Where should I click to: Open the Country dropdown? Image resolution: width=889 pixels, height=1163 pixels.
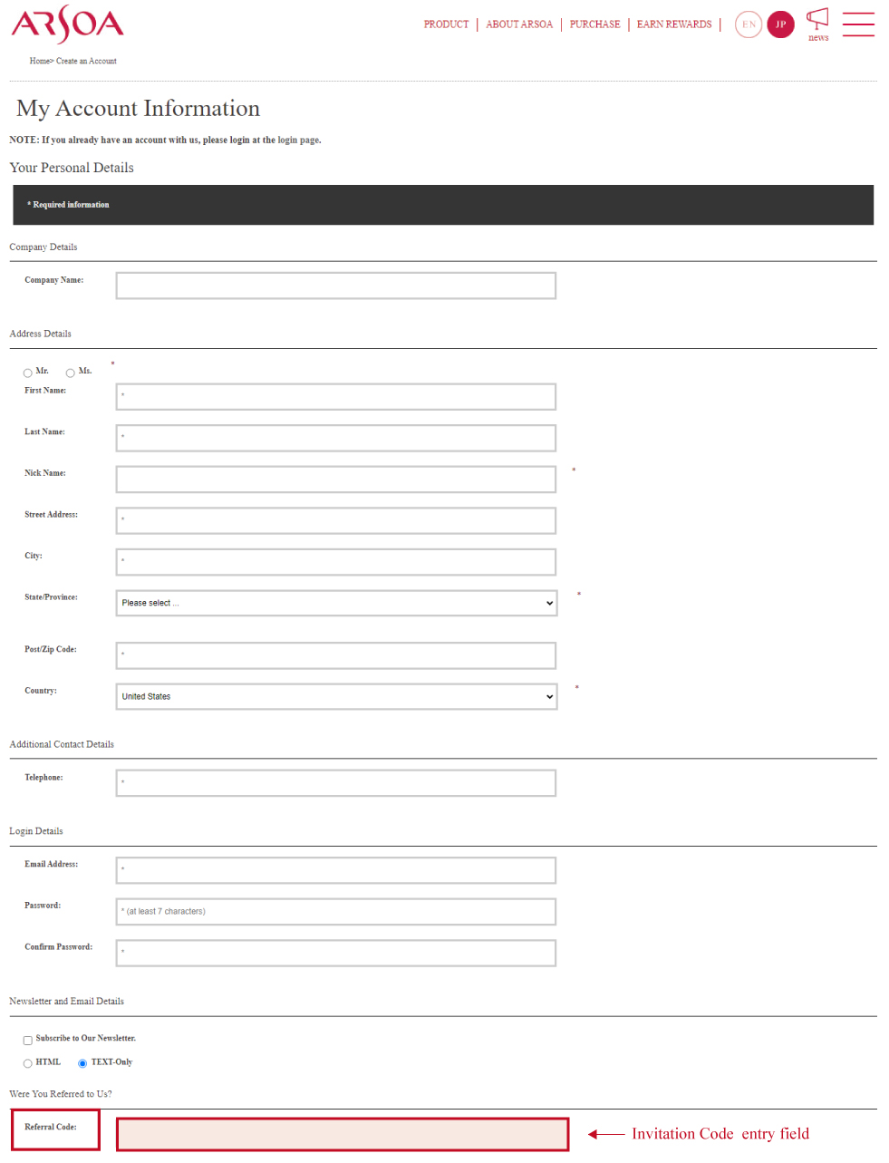coord(336,697)
